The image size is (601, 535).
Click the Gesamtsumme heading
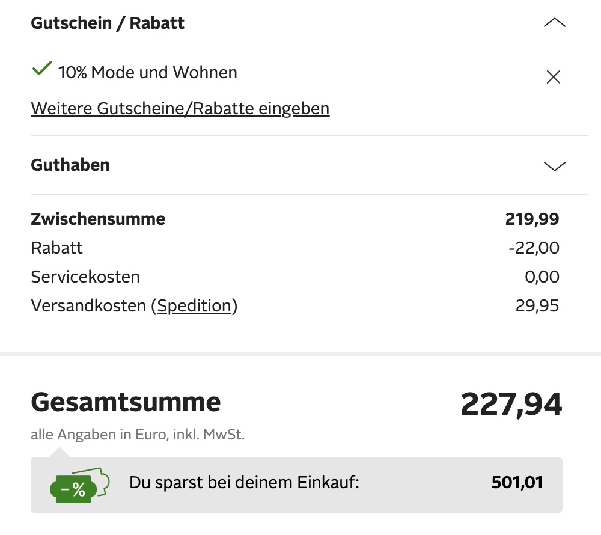click(126, 402)
